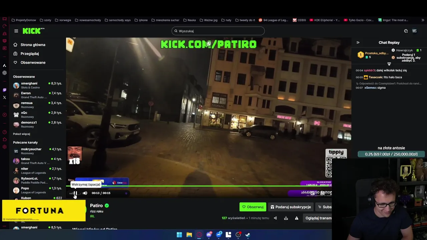Open chat user xSemez's name

click(x=370, y=88)
